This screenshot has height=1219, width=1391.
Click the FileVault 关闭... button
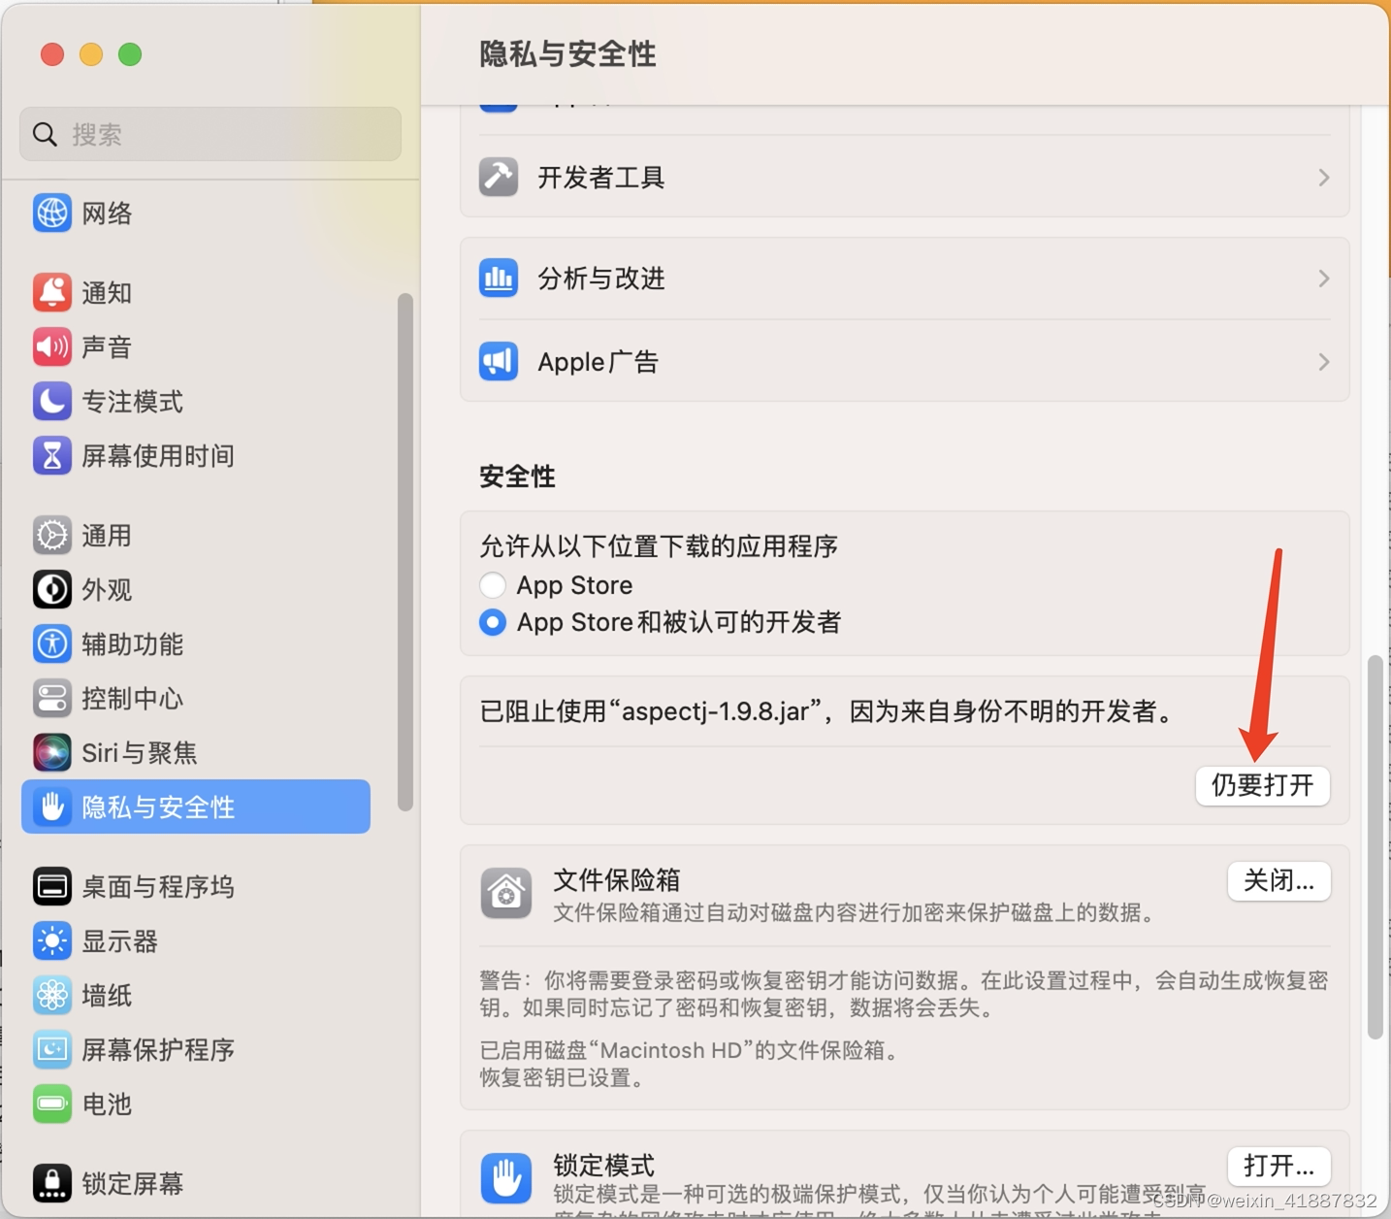point(1278,881)
